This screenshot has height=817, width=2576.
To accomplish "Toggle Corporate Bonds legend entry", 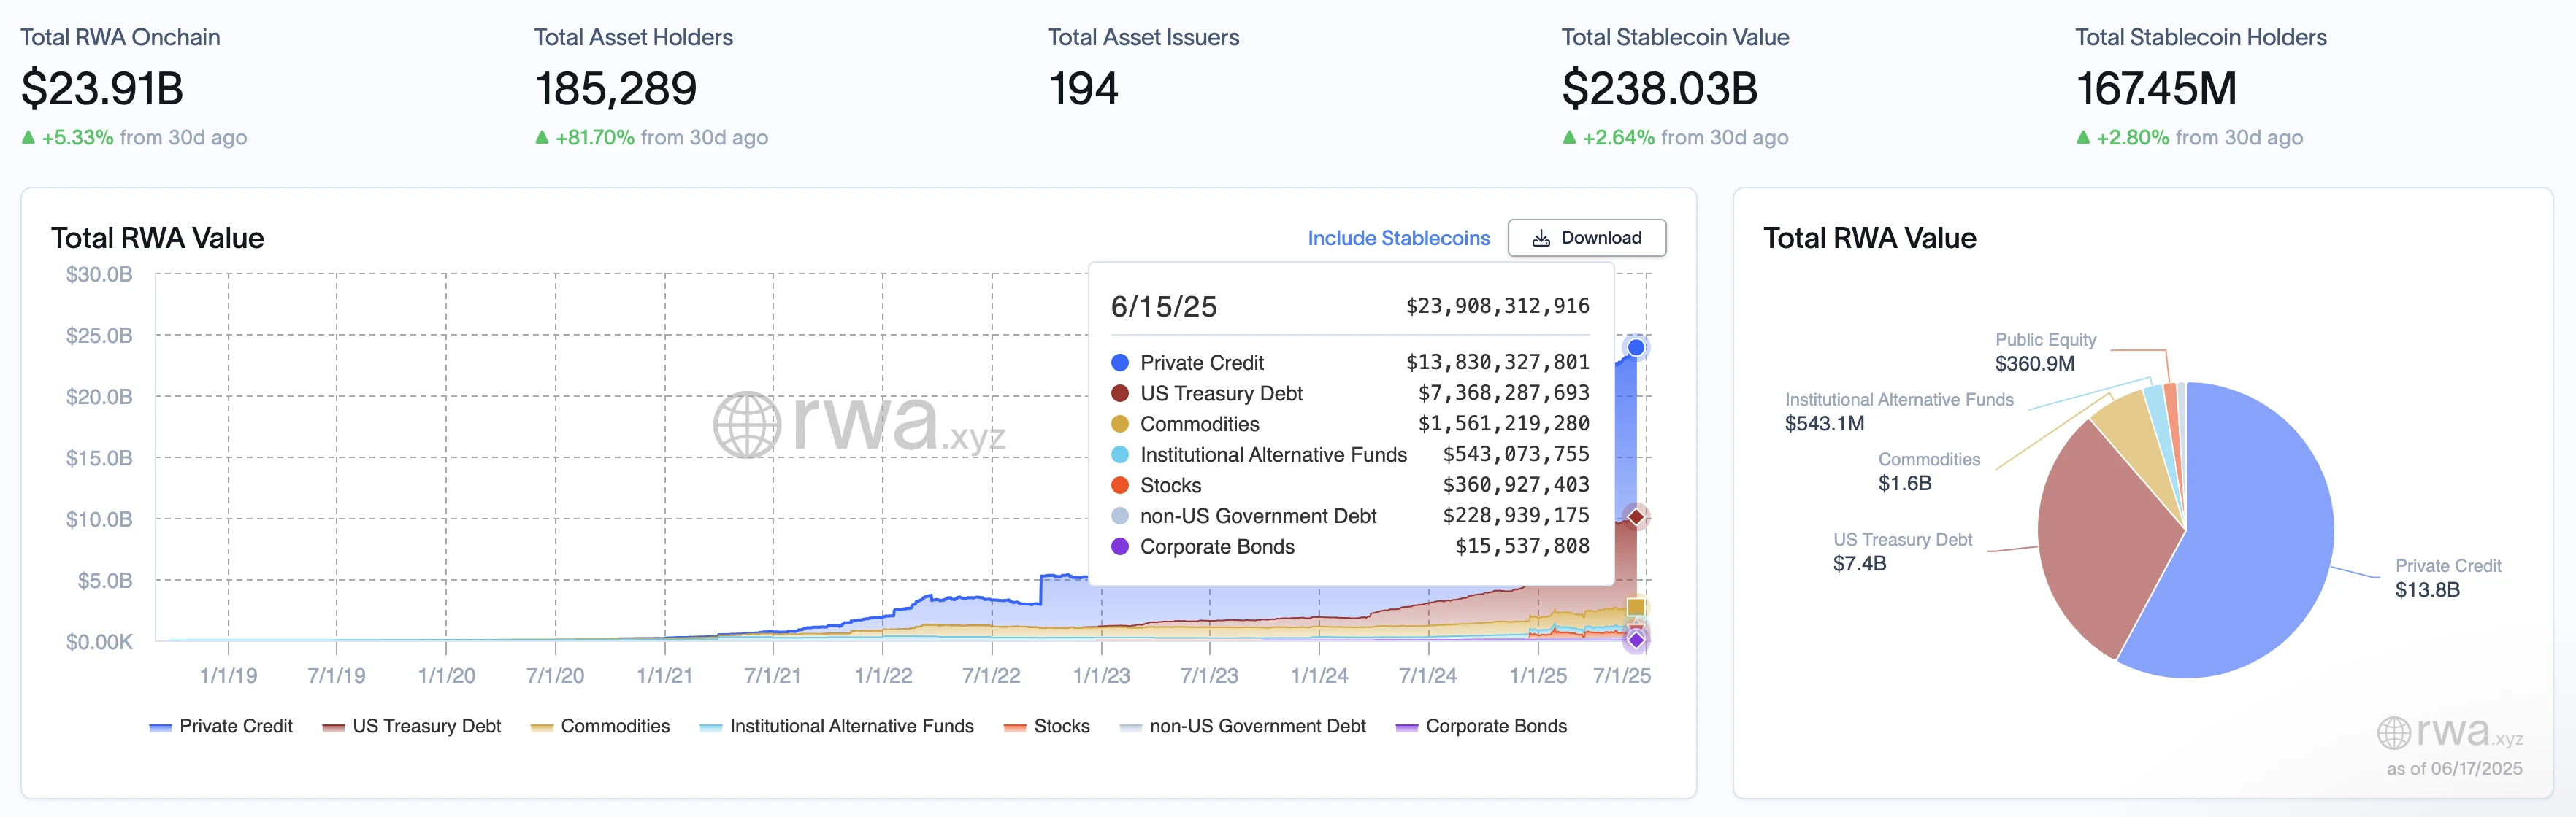I will coord(1482,726).
